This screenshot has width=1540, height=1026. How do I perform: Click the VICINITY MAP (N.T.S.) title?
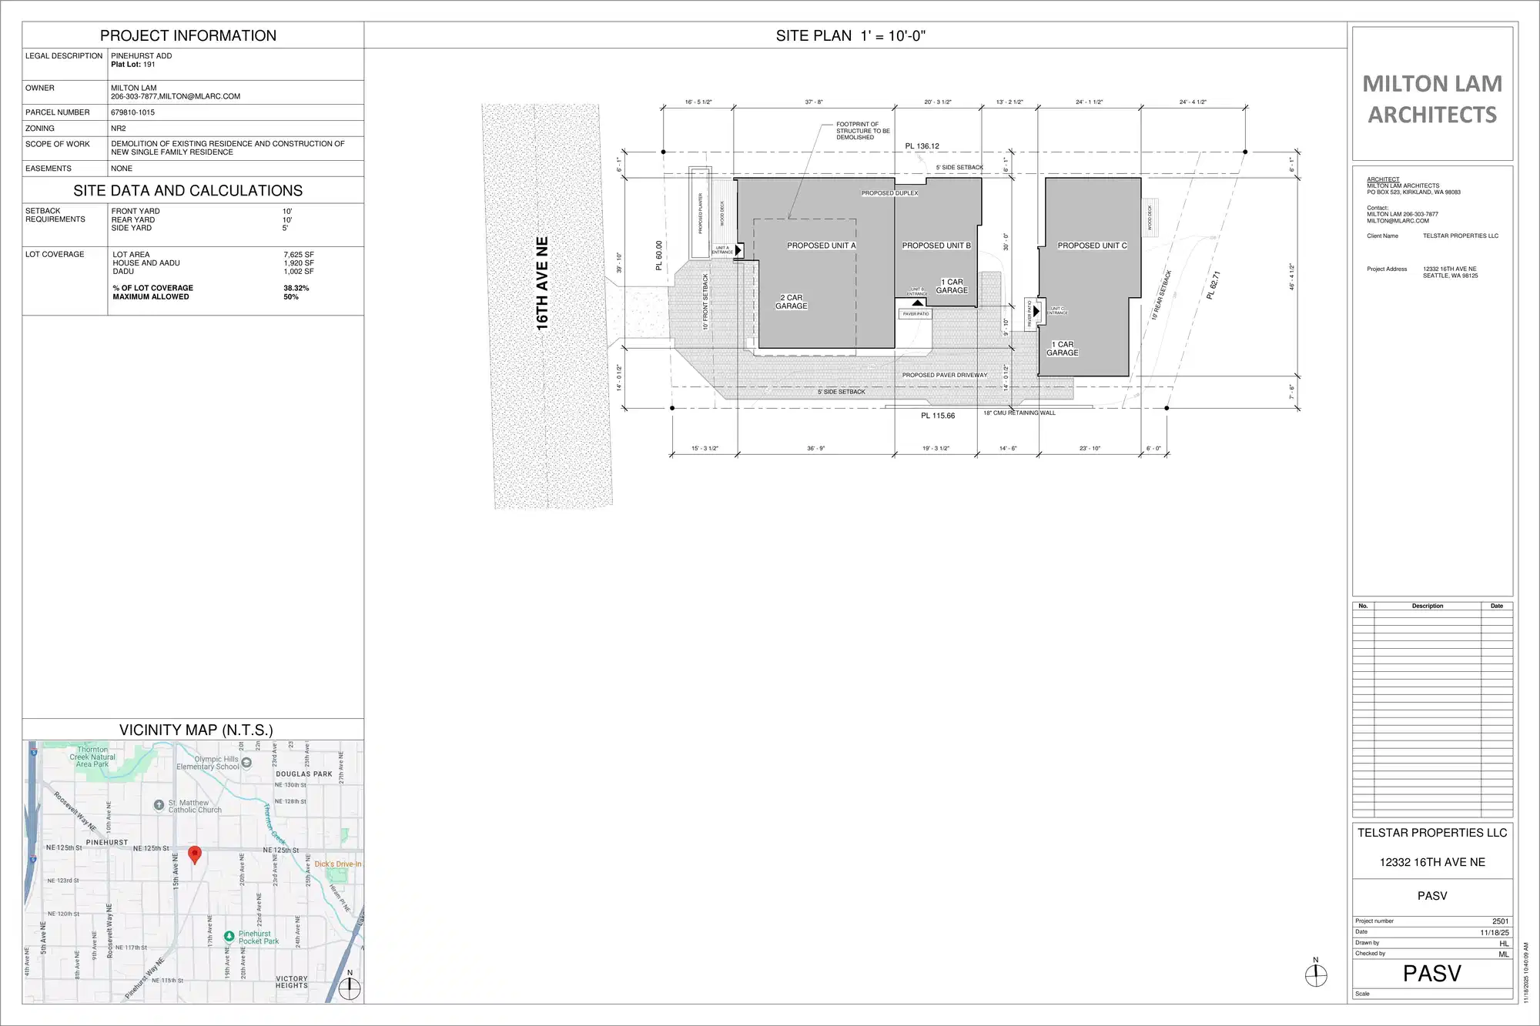(x=196, y=730)
